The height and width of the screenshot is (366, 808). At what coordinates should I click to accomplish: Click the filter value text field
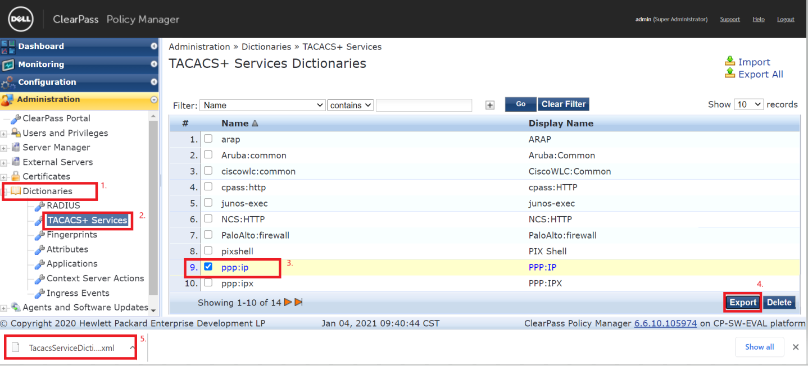coord(424,105)
